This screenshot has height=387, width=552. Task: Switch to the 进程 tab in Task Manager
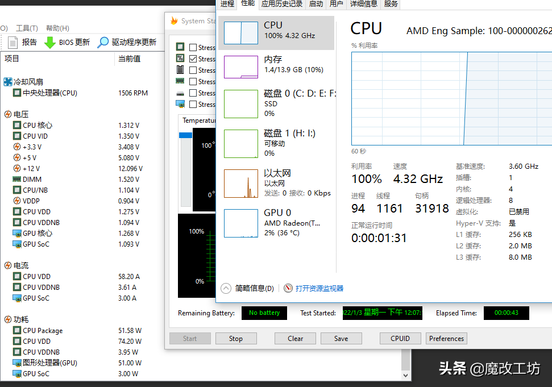pos(227,4)
